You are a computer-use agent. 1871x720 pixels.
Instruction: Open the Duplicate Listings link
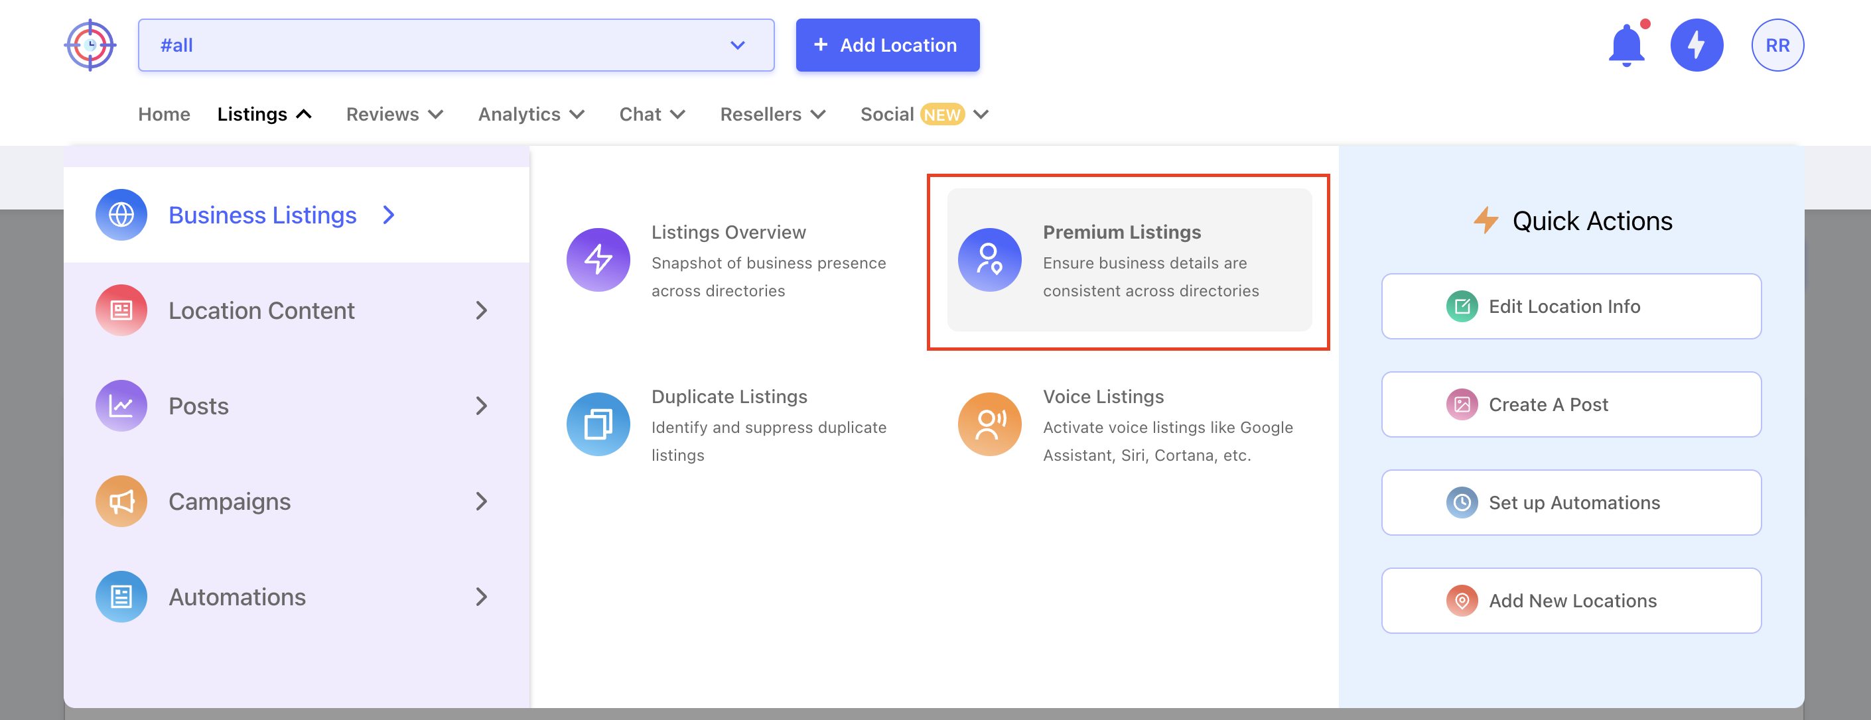729,396
